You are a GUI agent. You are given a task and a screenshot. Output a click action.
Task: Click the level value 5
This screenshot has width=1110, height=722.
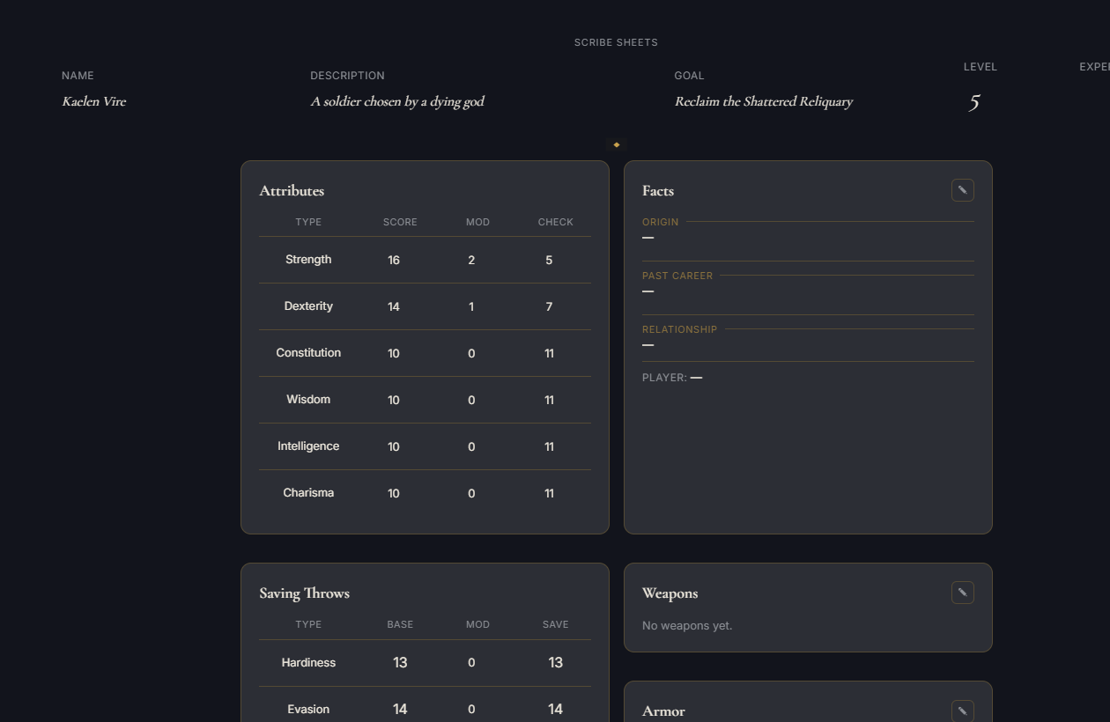(974, 103)
